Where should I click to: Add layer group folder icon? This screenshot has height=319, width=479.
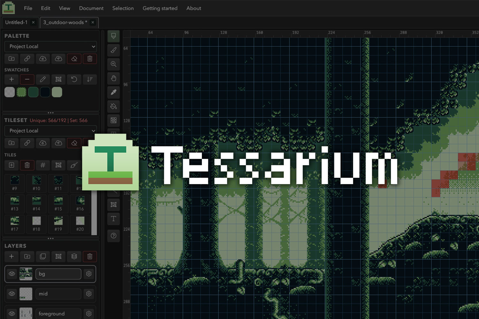[x=27, y=256]
